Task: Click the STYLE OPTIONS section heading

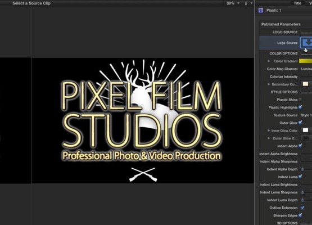Action: tap(284, 92)
